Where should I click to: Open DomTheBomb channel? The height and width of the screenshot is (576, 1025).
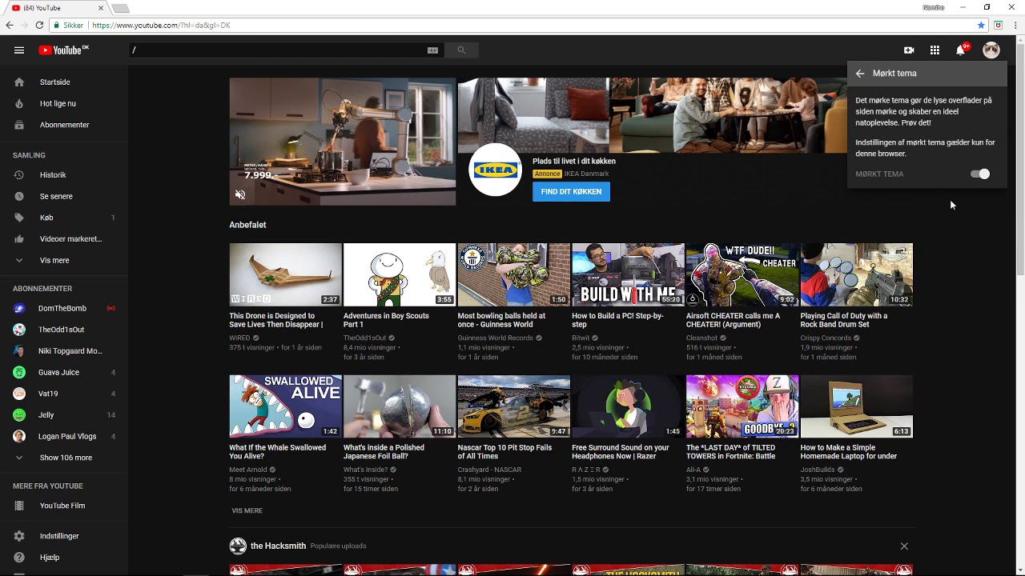[64, 309]
